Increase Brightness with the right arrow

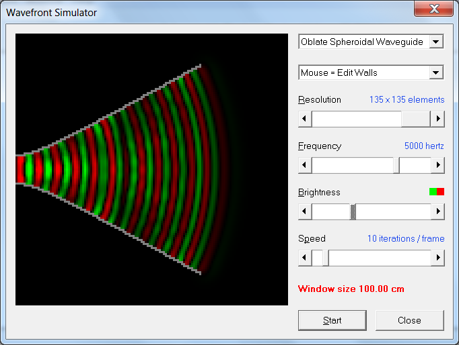click(x=437, y=211)
